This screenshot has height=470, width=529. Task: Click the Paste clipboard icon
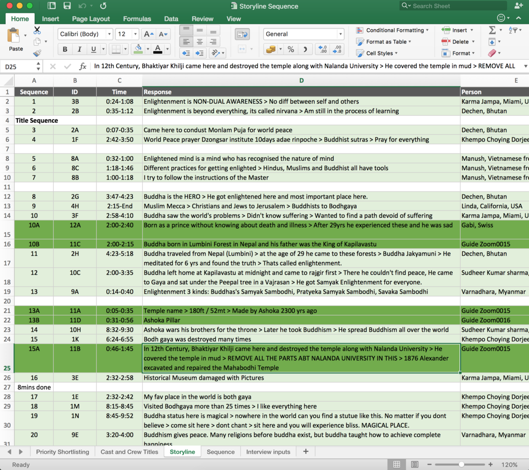(x=14, y=35)
